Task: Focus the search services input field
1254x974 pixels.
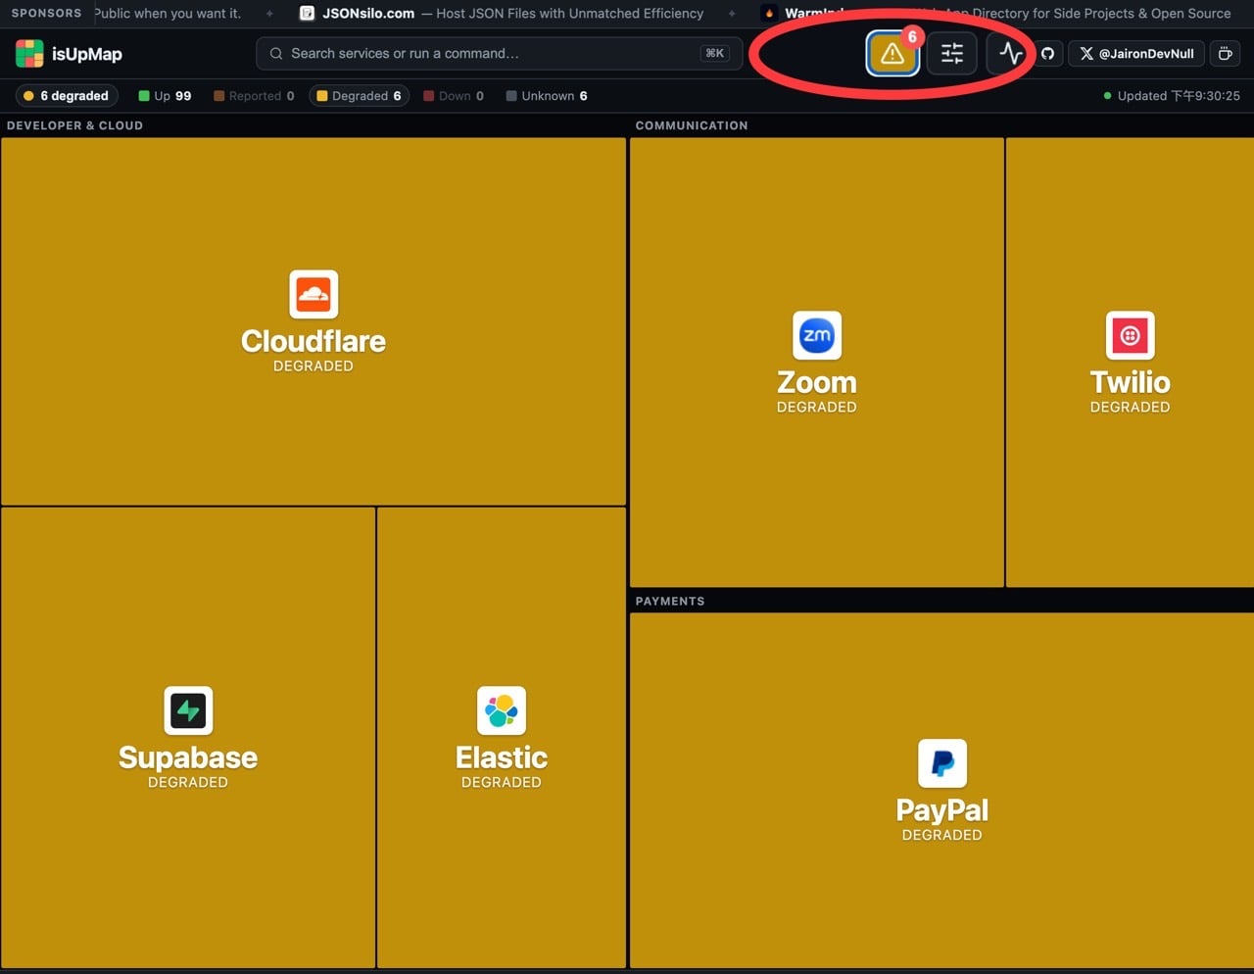Action: point(500,54)
